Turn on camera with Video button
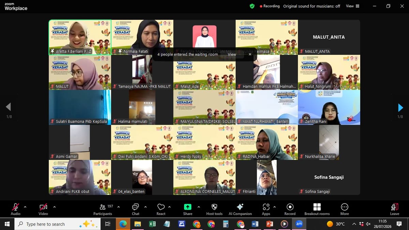Screen dimensions: 409x230 [x=43, y=209]
